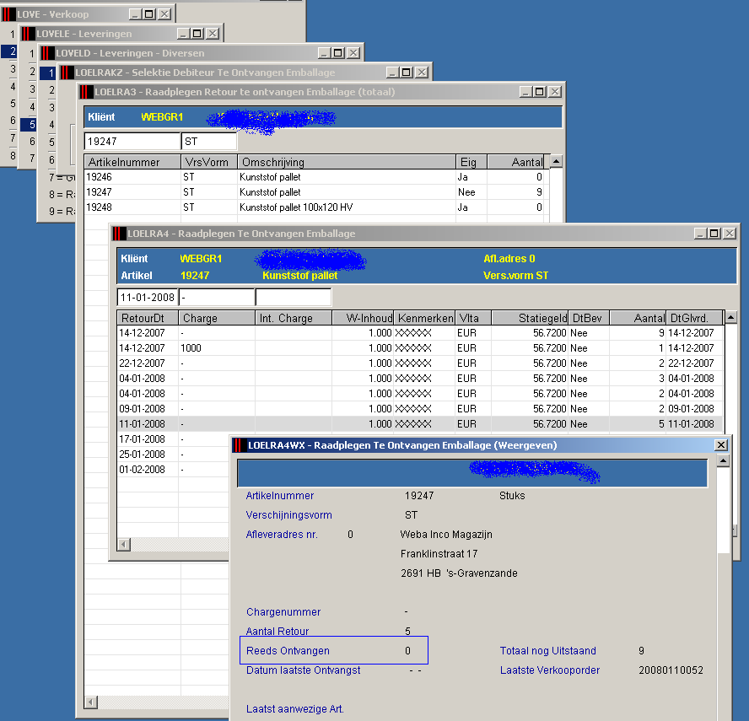Click the W-Inhoud column header
749x721 pixels.
click(363, 318)
